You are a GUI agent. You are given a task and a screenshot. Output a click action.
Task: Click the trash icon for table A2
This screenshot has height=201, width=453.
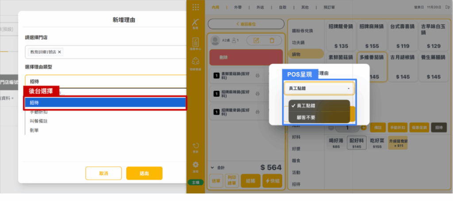pos(272,41)
